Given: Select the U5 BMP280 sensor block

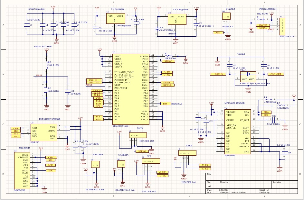Looking at the screenshot, I should [43, 132].
